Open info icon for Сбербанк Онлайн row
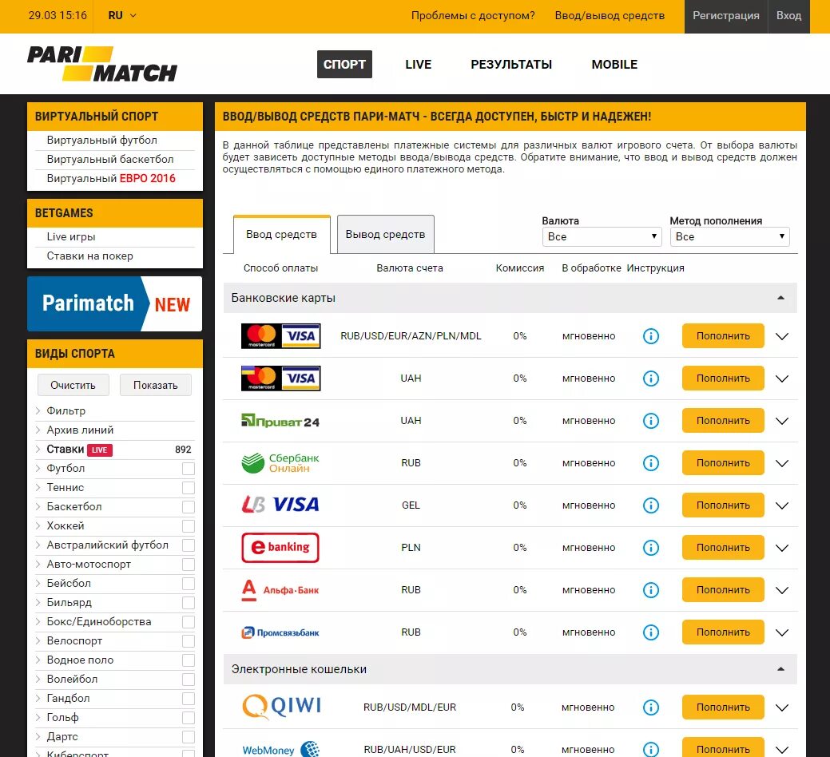This screenshot has width=830, height=757. coord(650,463)
